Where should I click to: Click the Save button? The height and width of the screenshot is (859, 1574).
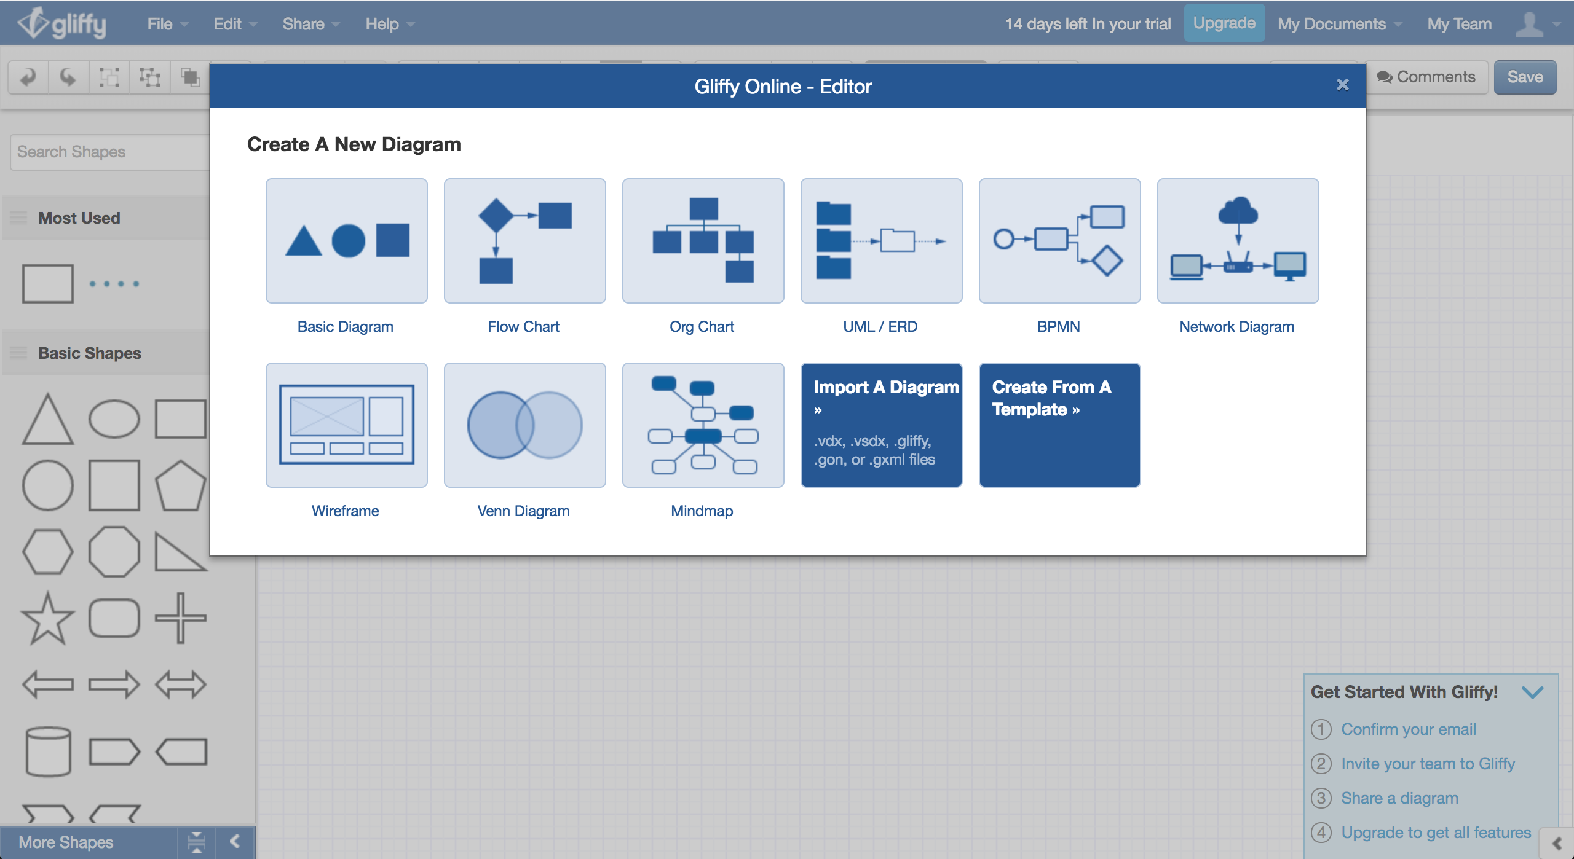click(1525, 77)
